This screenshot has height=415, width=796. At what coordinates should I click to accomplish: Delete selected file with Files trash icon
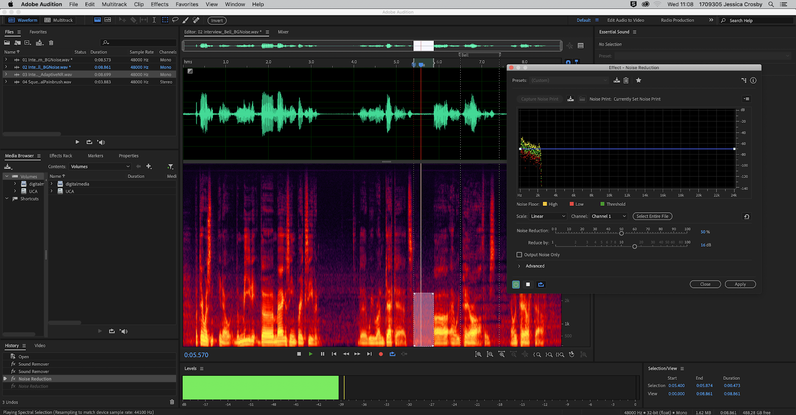51,43
